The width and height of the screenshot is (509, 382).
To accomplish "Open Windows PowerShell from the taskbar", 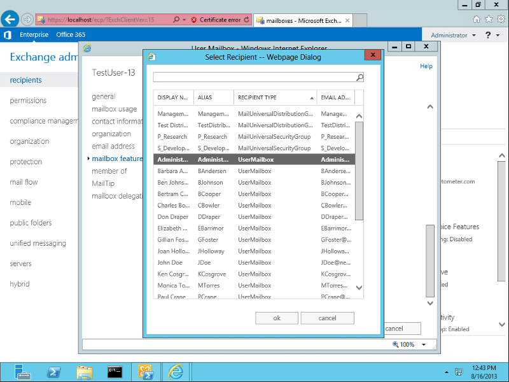I will 54,372.
